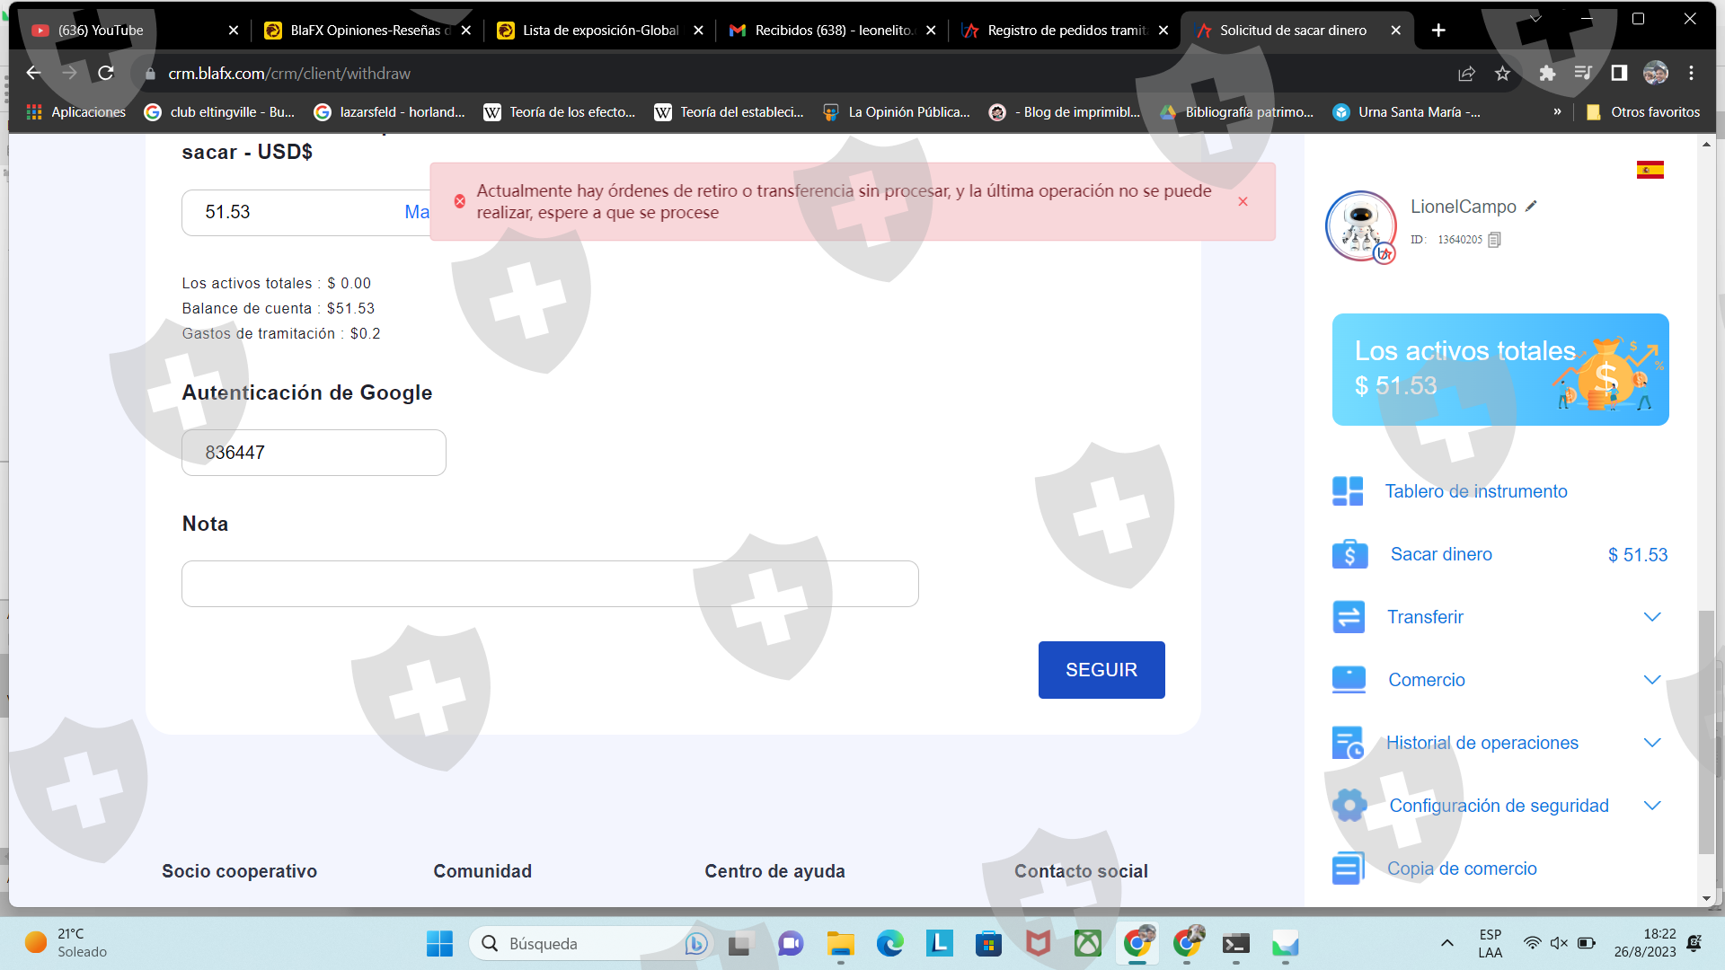Click the Spanish flag language icon
1725x970 pixels.
pos(1650,170)
